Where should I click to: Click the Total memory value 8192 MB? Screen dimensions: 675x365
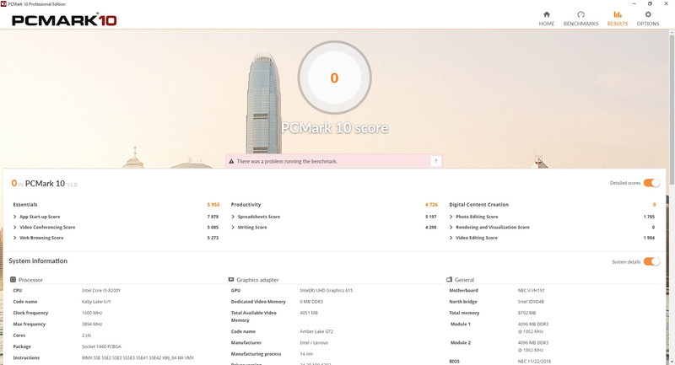click(526, 313)
